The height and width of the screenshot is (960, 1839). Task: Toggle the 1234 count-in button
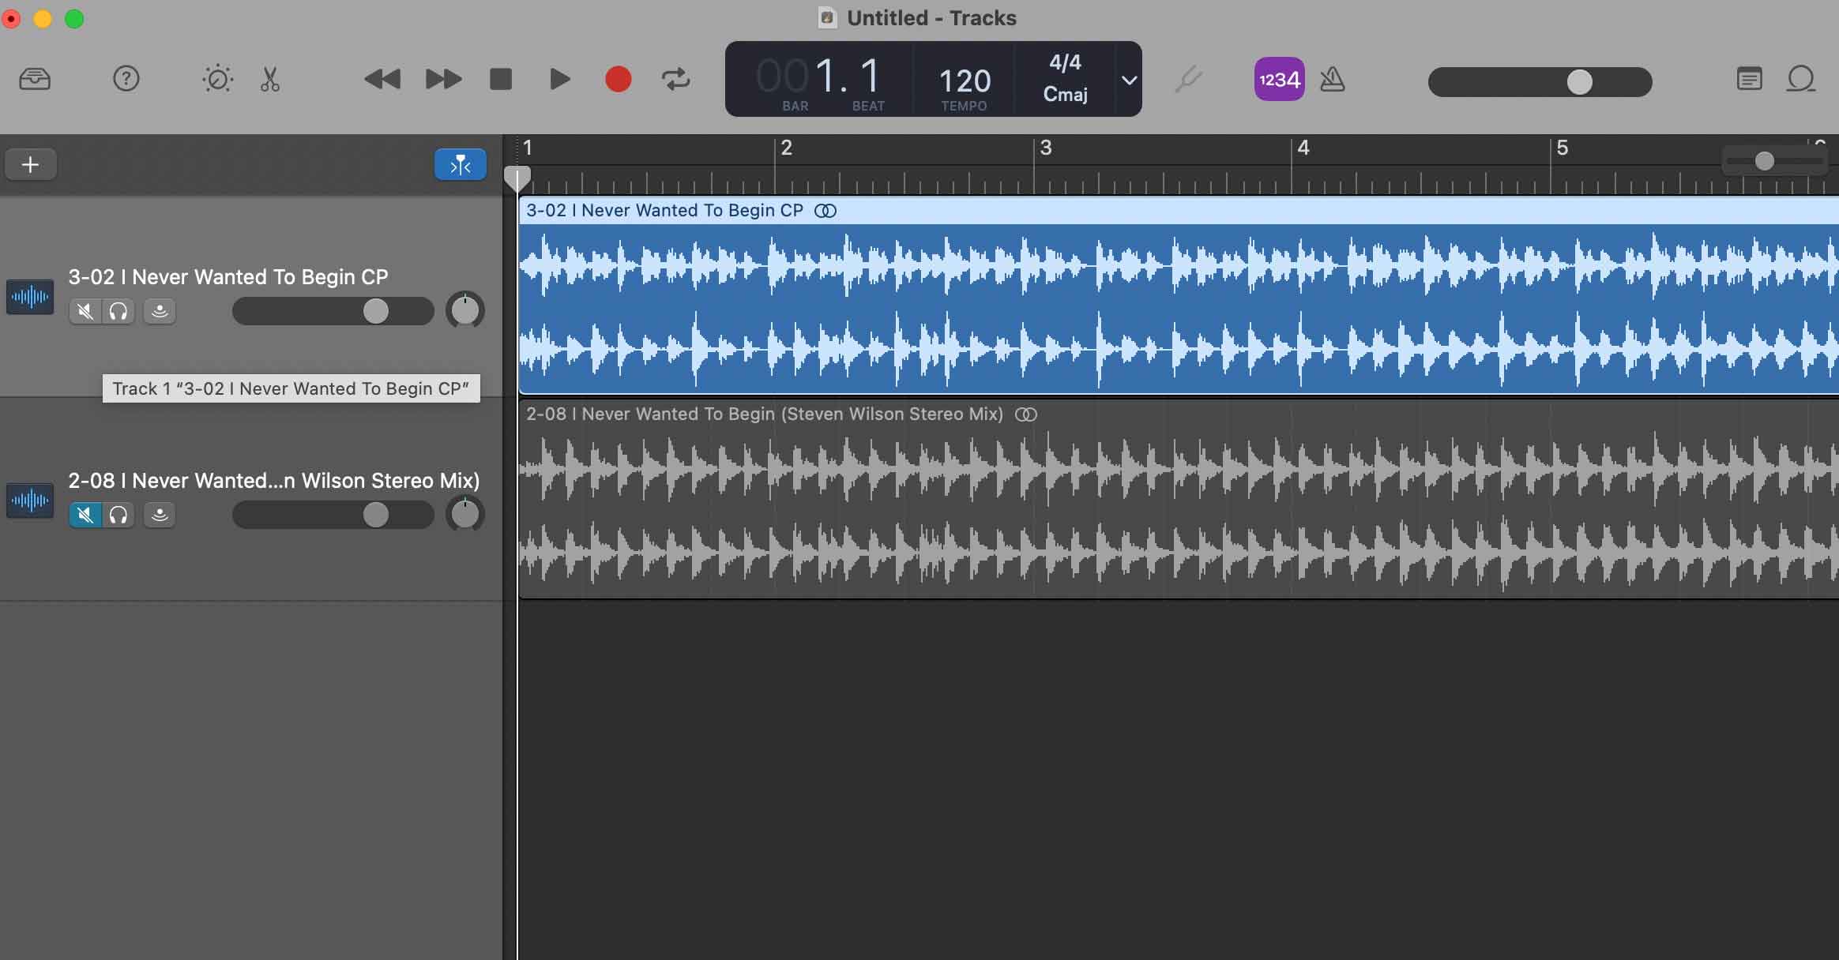point(1279,79)
